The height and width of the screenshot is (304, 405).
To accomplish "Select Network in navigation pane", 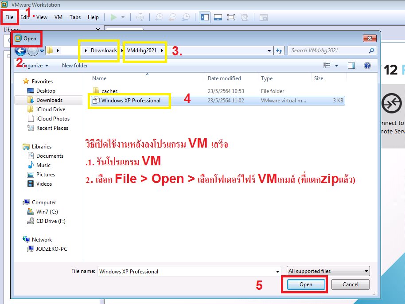I will pyautogui.click(x=42, y=239).
